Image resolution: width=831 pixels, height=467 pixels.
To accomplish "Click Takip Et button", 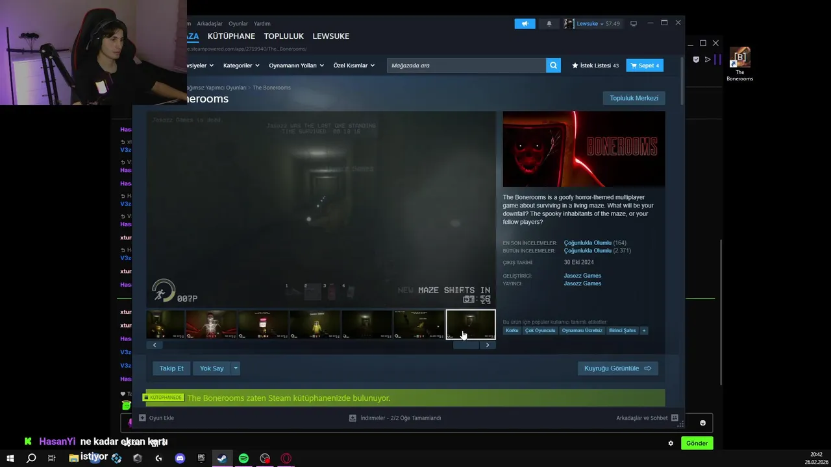I will tap(171, 368).
